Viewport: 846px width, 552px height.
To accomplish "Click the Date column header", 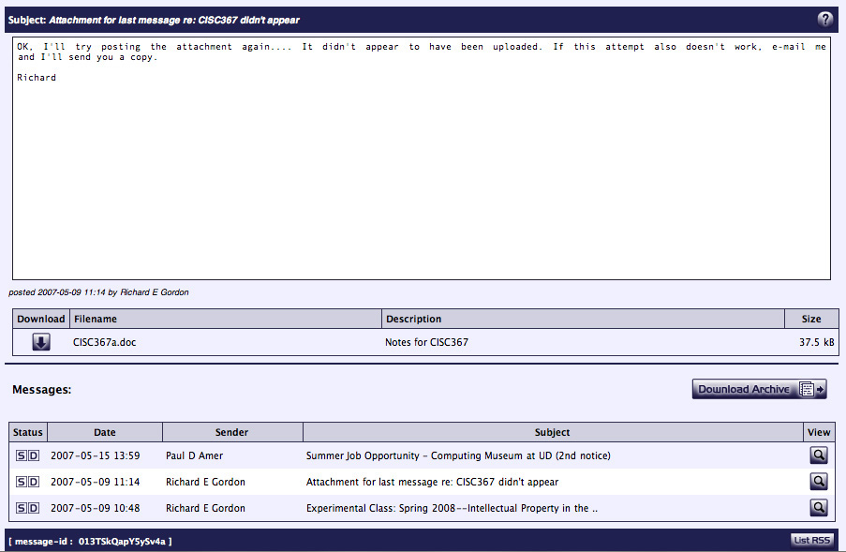I will click(x=105, y=432).
